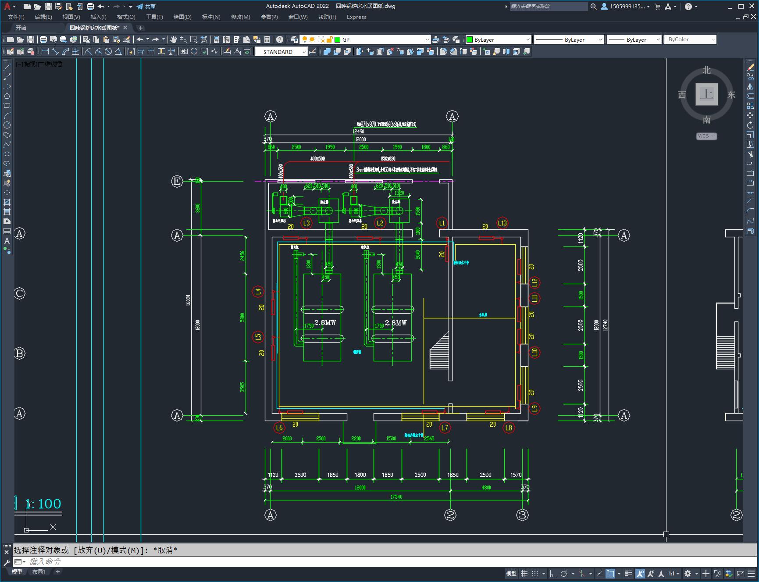
Task: Open the 绘图(D) menu
Action: pos(182,17)
